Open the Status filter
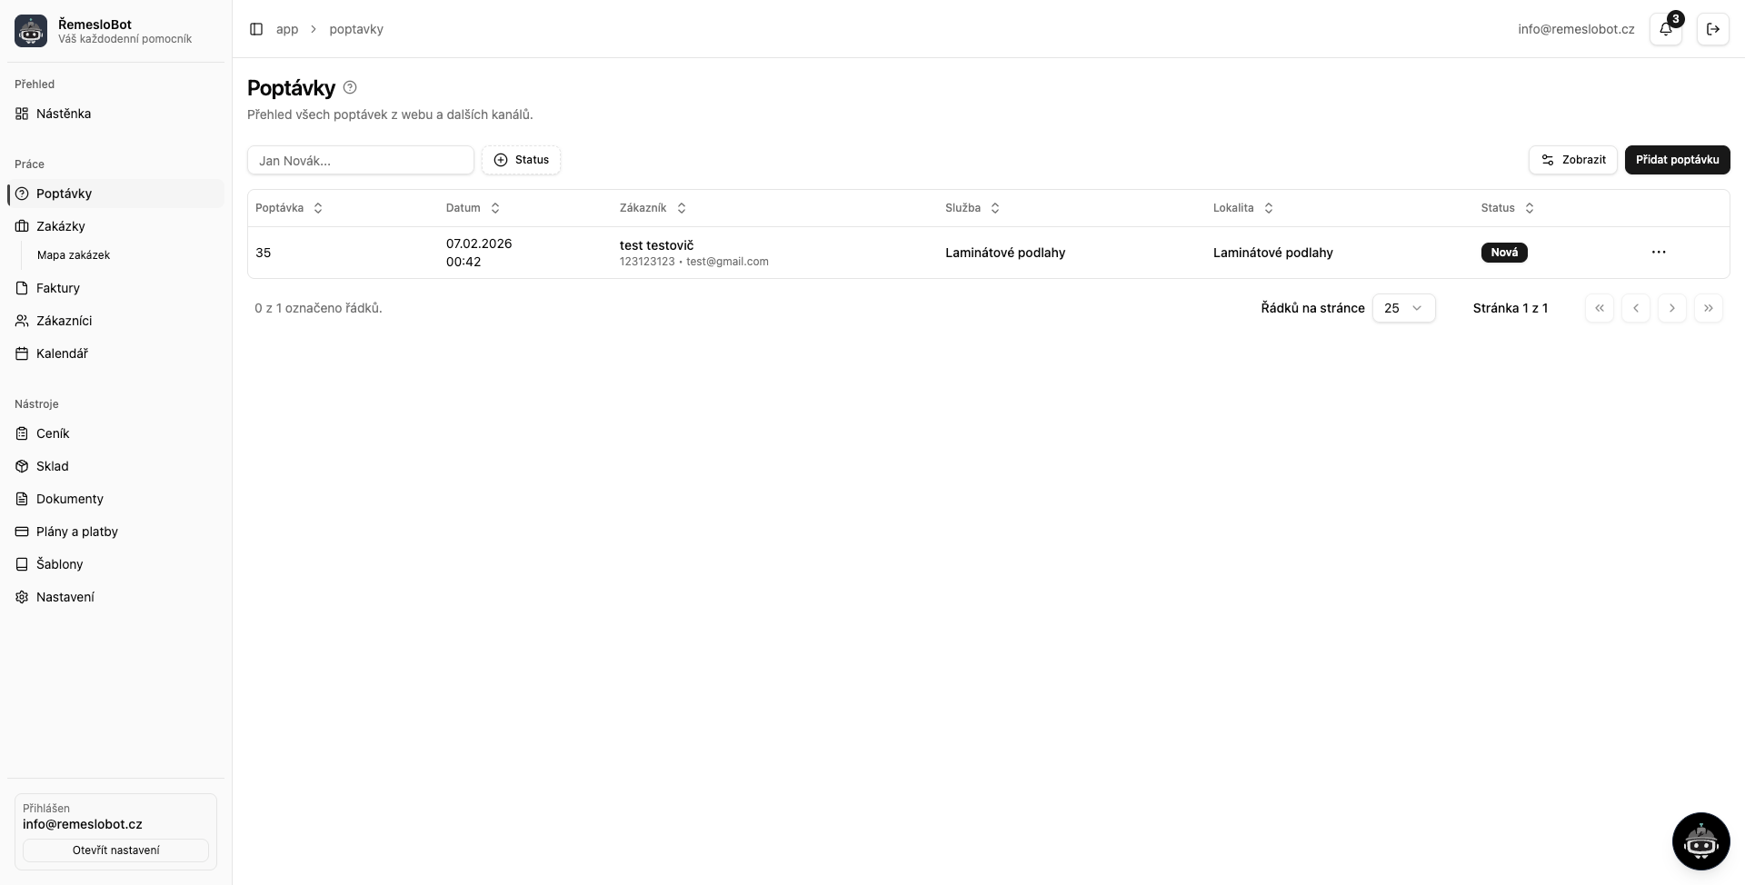The image size is (1745, 885). (521, 160)
